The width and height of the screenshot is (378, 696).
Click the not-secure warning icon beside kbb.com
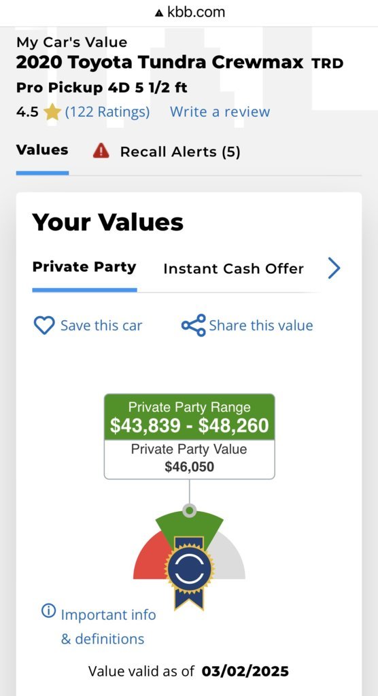[158, 14]
